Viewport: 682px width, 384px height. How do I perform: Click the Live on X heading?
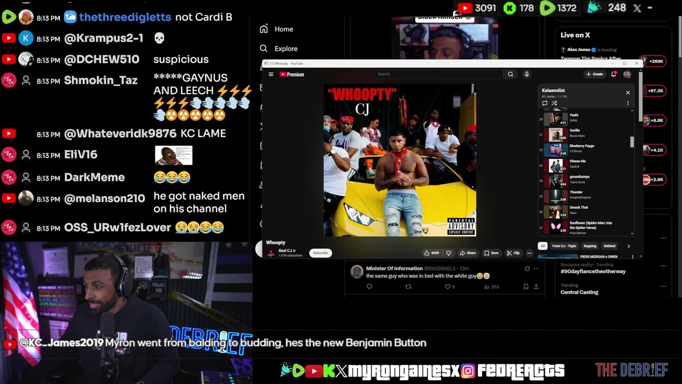pos(575,35)
